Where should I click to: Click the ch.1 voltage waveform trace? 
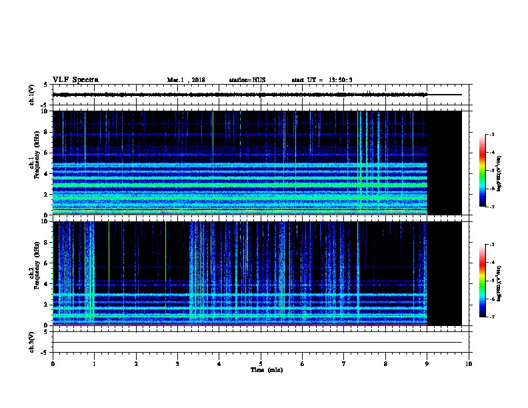tap(257, 95)
